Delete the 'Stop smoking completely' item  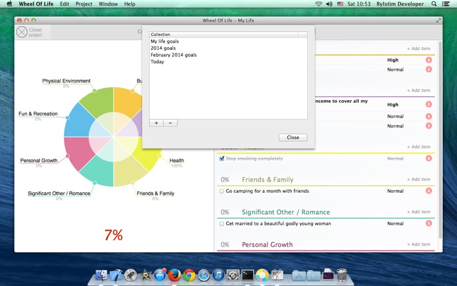point(428,158)
